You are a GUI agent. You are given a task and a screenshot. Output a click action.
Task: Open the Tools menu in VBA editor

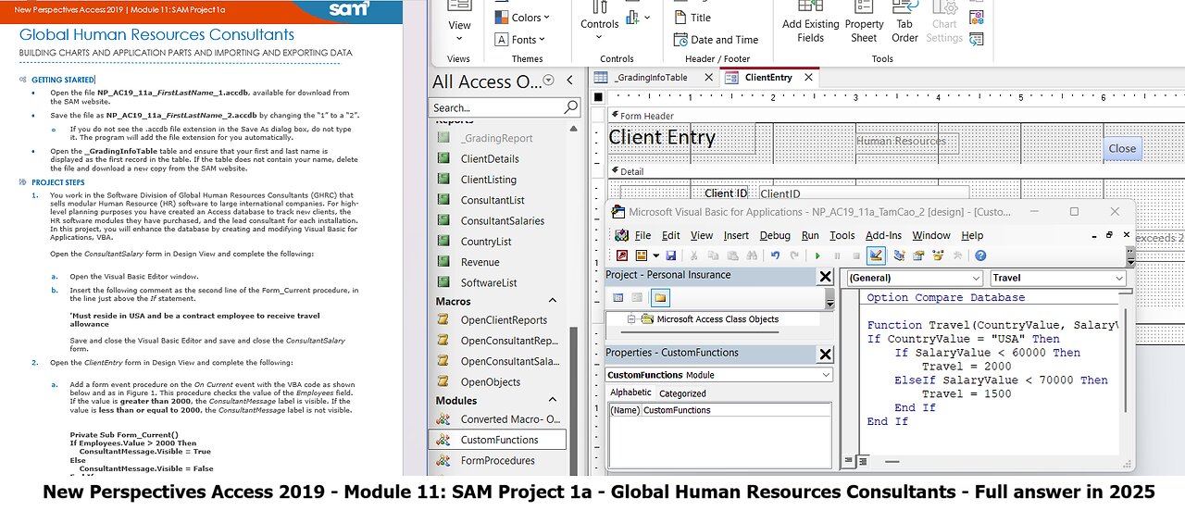tap(842, 236)
